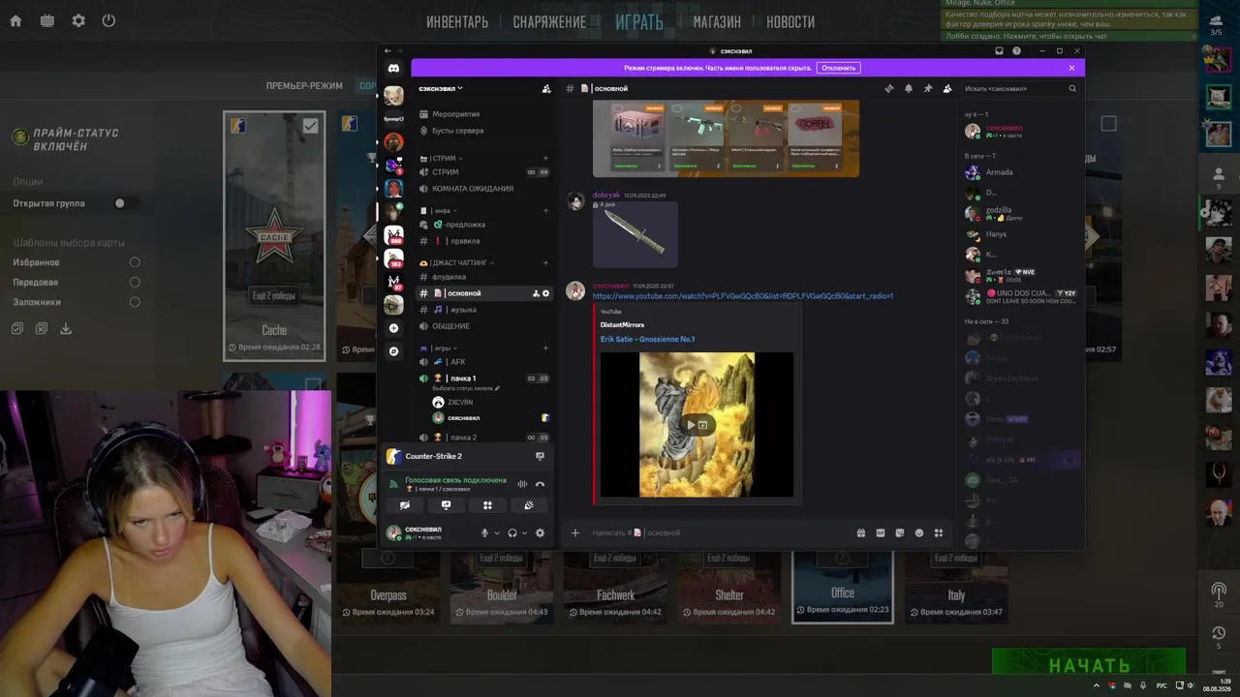
Task: Collapse the ДЖАСТ ЧАТТИНГ category
Action: pyautogui.click(x=457, y=262)
